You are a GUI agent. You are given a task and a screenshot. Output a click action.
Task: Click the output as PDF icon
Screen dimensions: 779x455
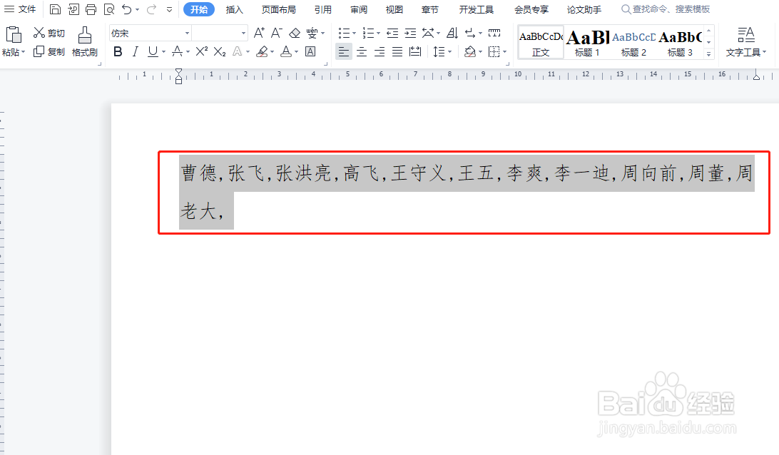coord(73,9)
